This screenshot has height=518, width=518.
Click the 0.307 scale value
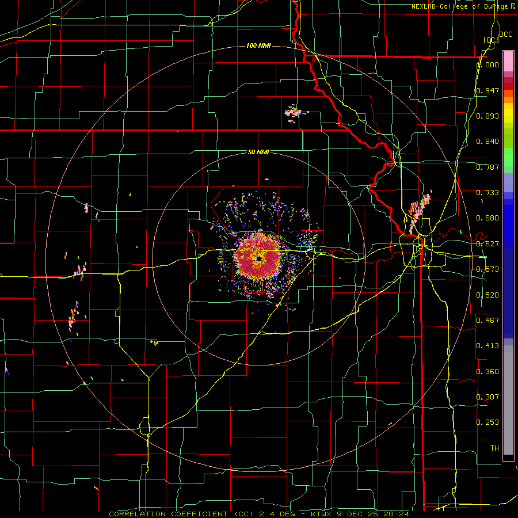pos(487,397)
